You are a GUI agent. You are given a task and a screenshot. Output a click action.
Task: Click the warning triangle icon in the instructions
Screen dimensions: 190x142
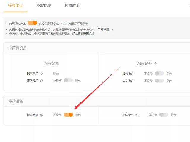[x=64, y=24]
